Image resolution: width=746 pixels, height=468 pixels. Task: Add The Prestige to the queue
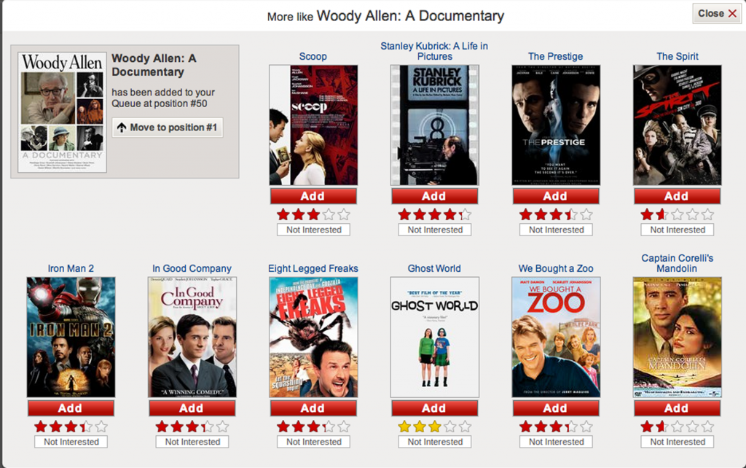(556, 196)
